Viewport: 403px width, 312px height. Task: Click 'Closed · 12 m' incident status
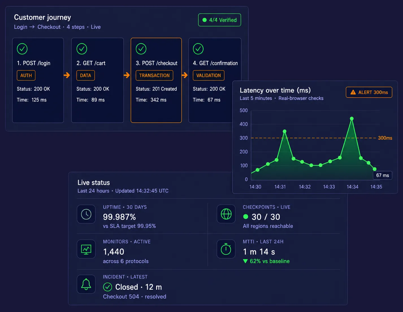point(138,287)
